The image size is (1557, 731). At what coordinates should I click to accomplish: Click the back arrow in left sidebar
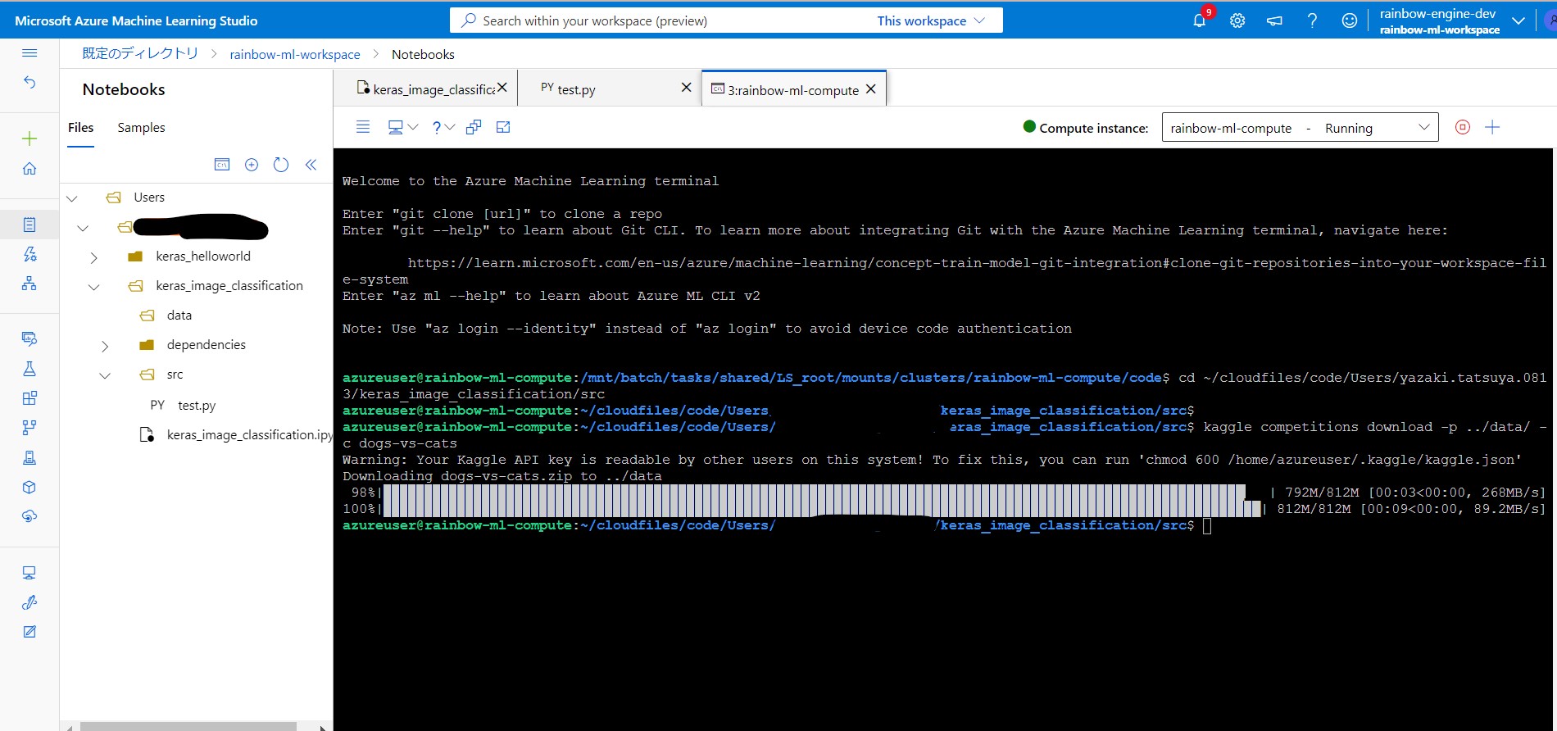[x=30, y=82]
